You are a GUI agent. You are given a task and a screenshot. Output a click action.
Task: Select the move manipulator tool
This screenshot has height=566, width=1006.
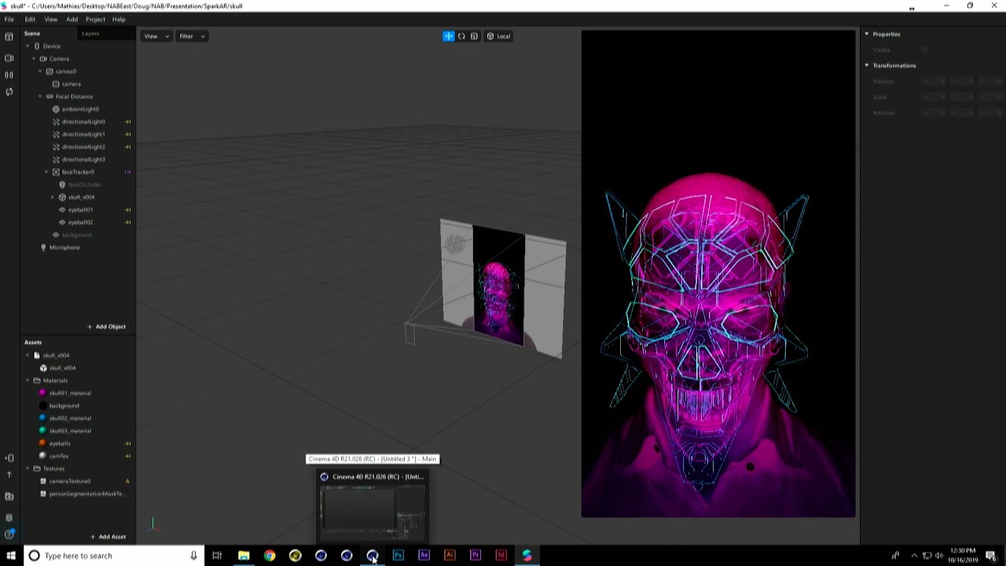pos(448,36)
